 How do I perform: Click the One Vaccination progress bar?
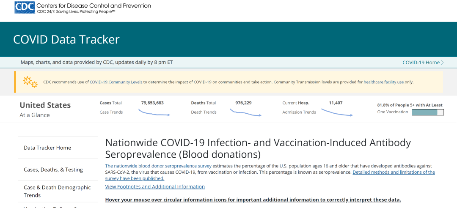(427, 112)
